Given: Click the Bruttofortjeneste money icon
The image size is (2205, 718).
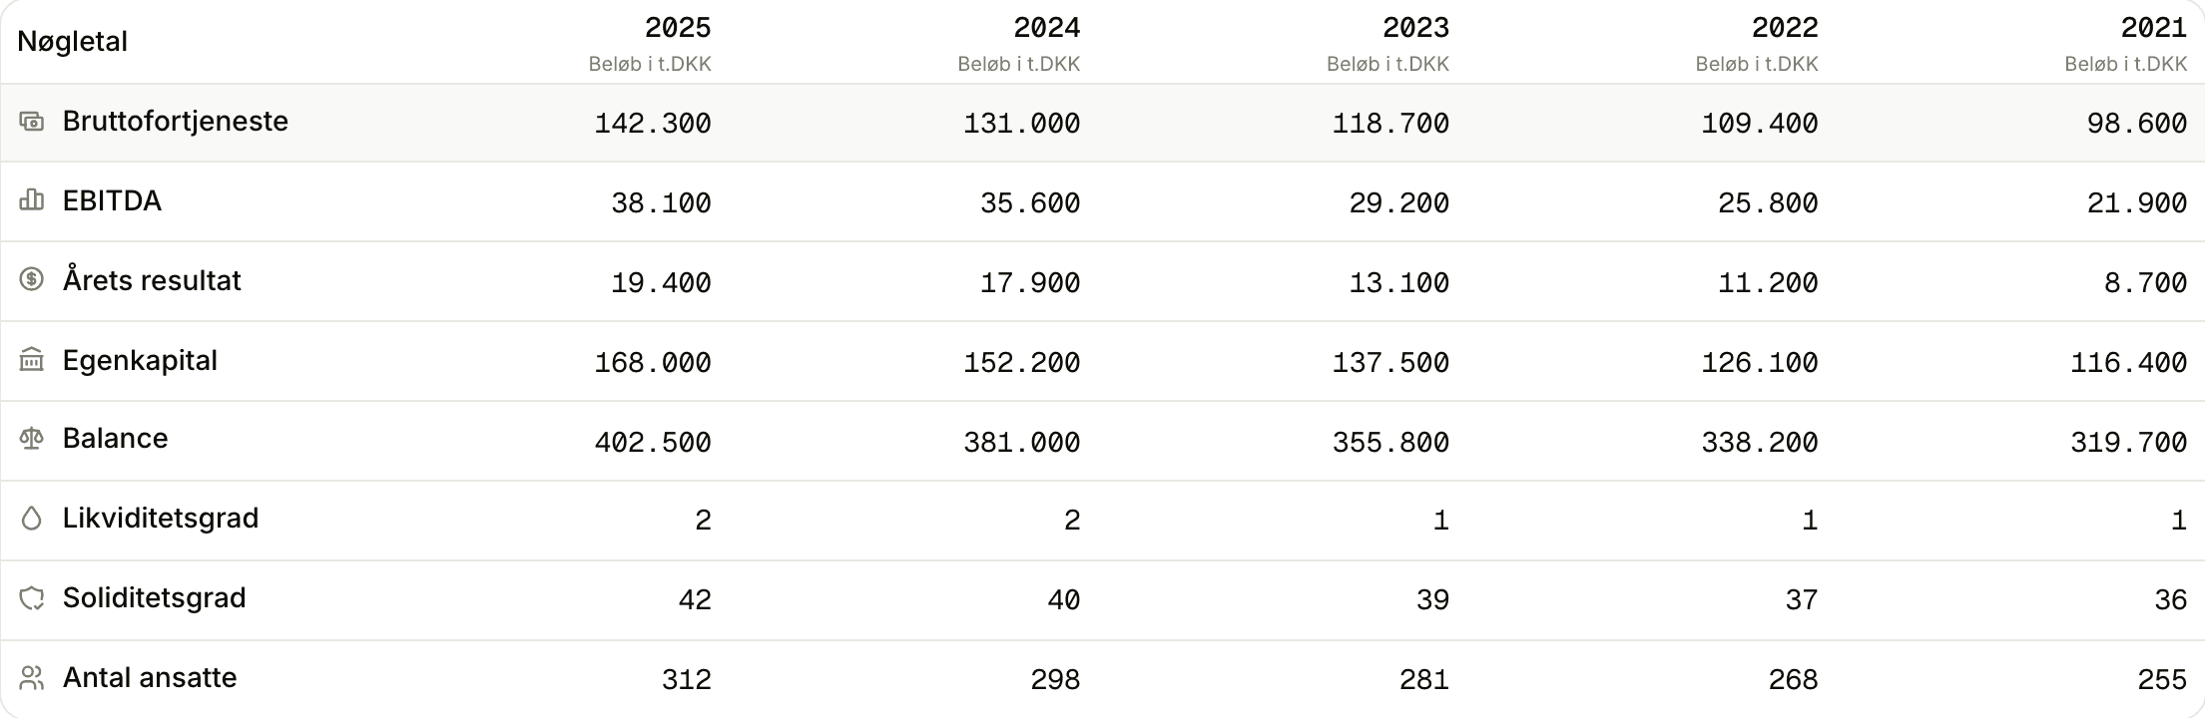Looking at the screenshot, I should [x=32, y=122].
